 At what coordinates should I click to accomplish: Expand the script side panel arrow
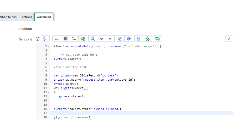tap(229, 38)
